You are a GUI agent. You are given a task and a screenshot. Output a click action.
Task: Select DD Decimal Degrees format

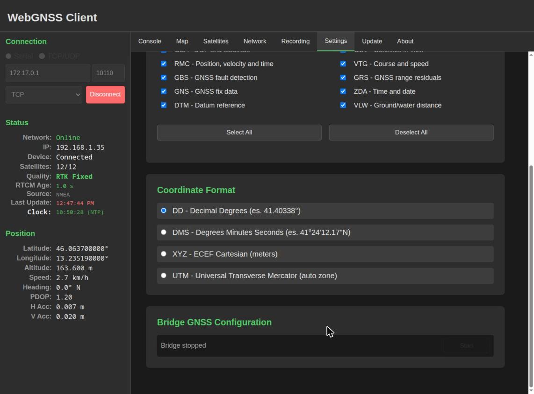click(x=164, y=211)
